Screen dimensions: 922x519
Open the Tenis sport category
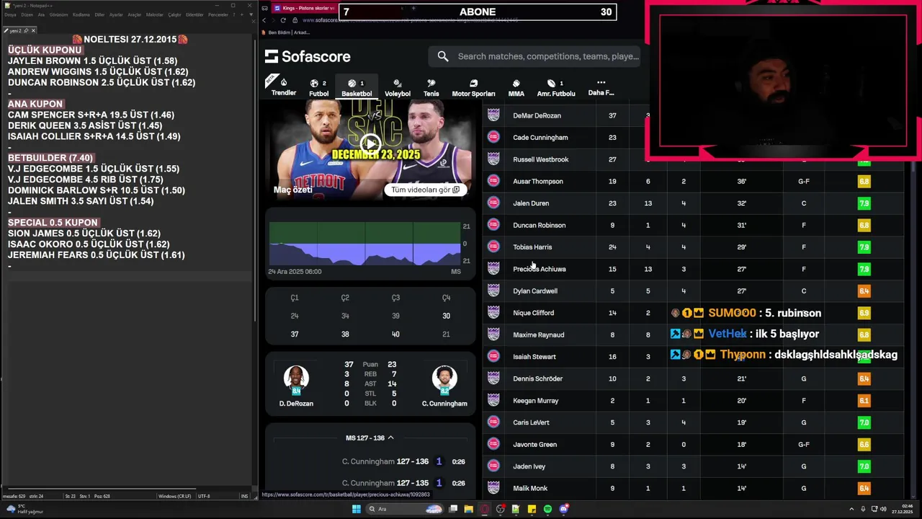[431, 87]
